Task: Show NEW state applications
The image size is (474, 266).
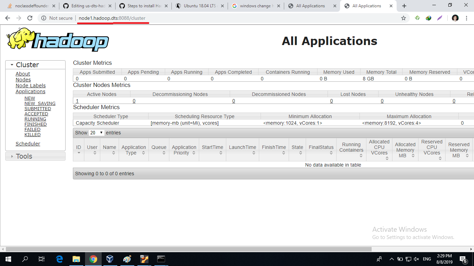Action: pyautogui.click(x=29, y=98)
